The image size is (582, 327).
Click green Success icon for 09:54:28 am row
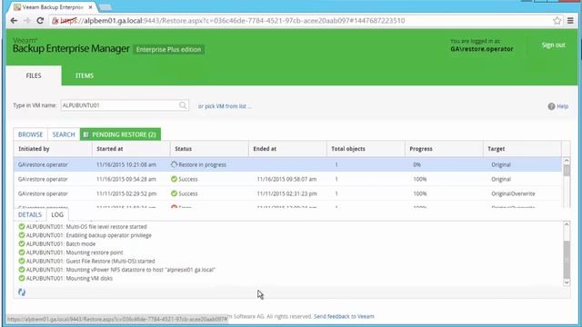coord(174,179)
